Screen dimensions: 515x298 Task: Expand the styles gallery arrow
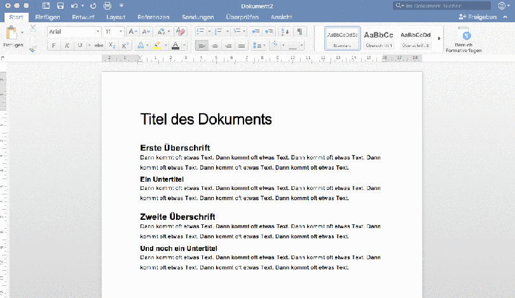[439, 38]
